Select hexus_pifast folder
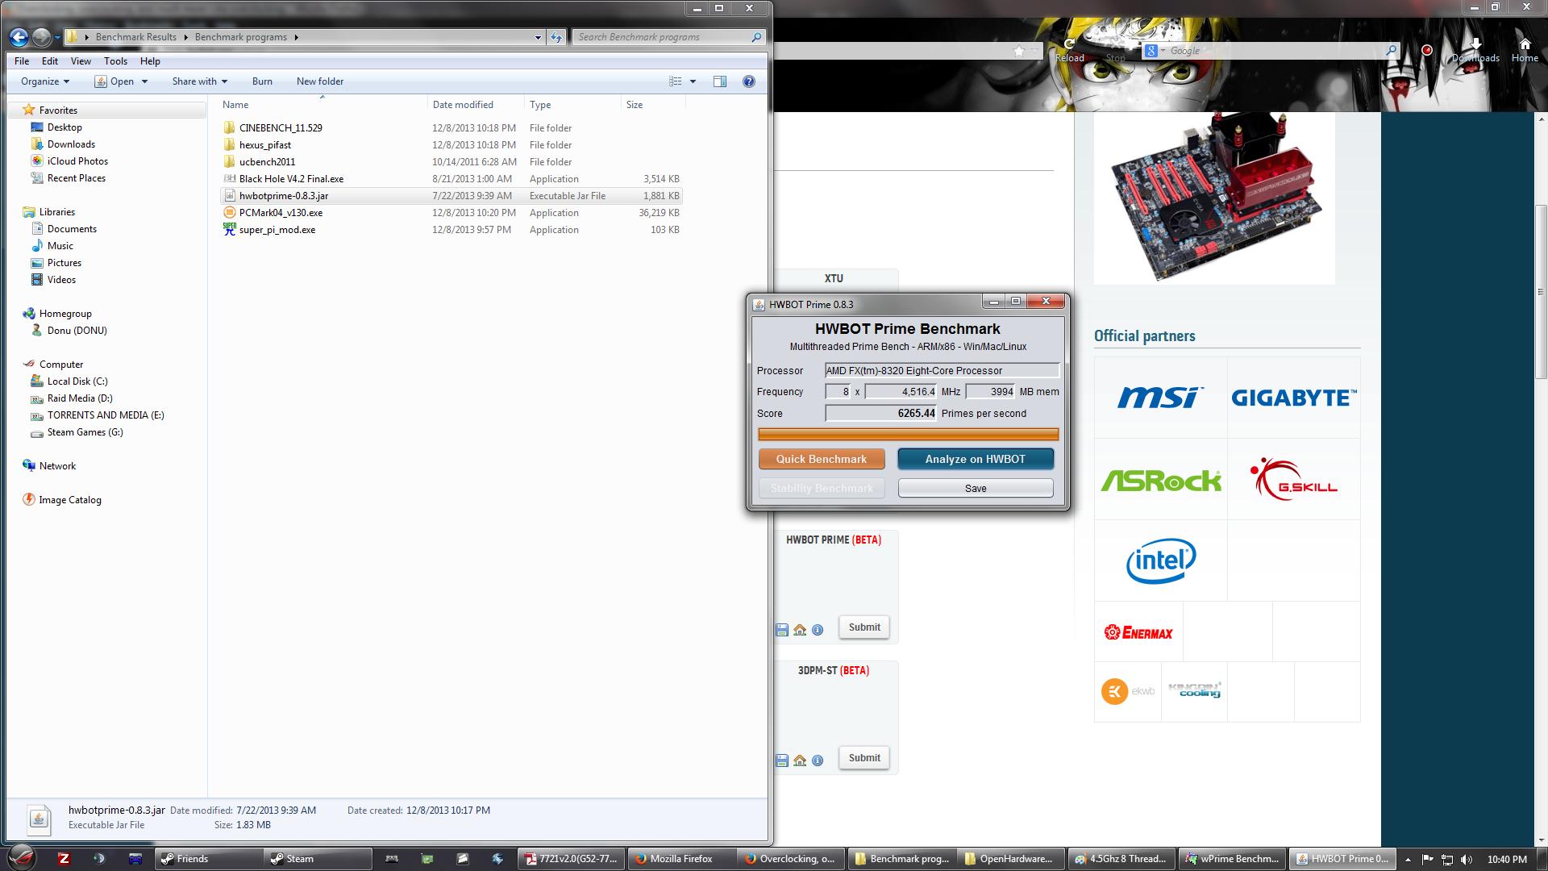This screenshot has height=871, width=1548. coord(265,145)
